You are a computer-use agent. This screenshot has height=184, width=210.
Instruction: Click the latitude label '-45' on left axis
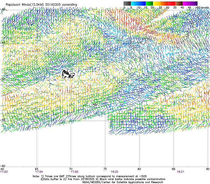(3, 43)
